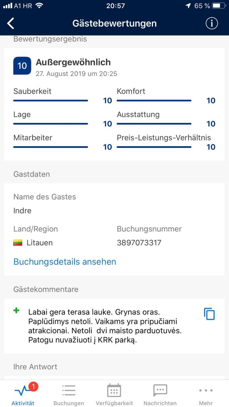Open the Mehr menu

click(206, 394)
